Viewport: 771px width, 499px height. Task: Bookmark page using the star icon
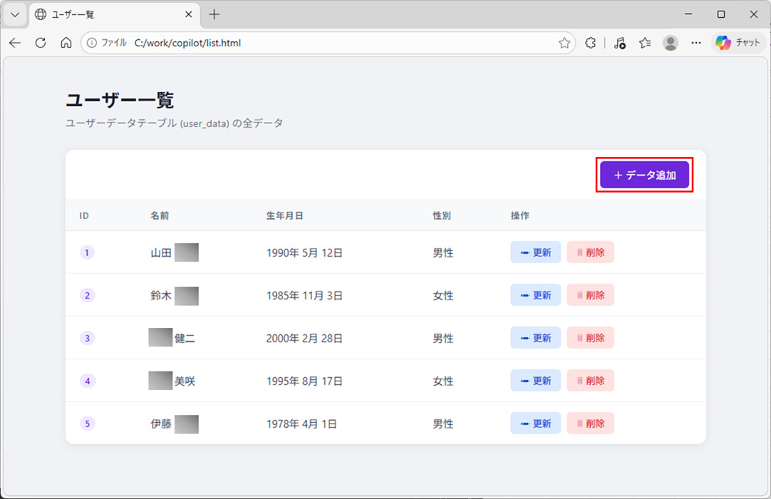[x=564, y=43]
